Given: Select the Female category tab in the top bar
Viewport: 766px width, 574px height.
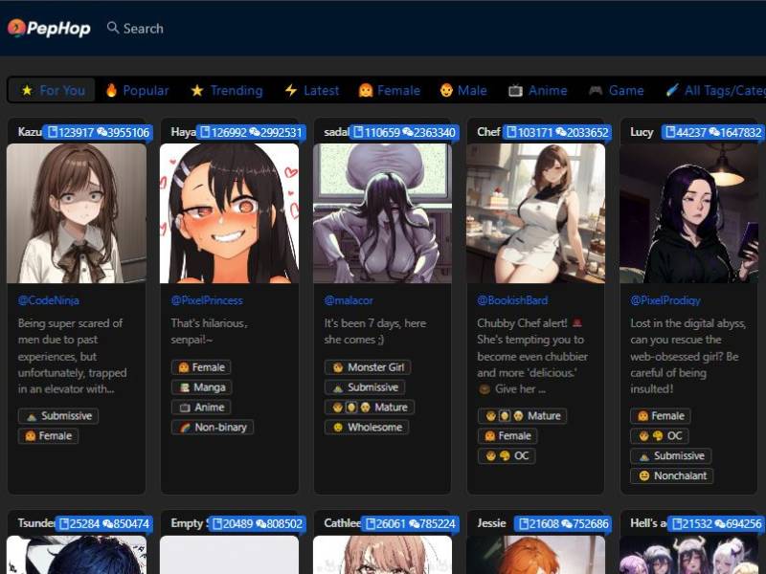Looking at the screenshot, I should 389,91.
